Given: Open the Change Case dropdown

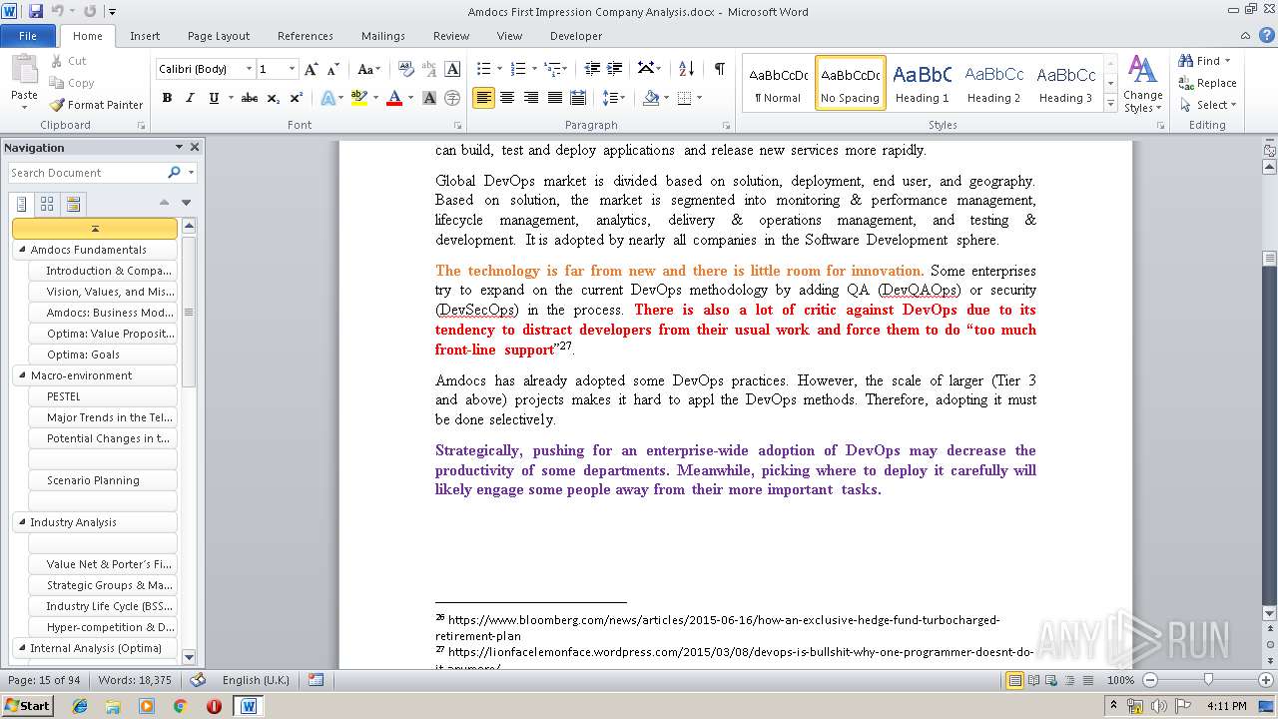Looking at the screenshot, I should click(368, 69).
